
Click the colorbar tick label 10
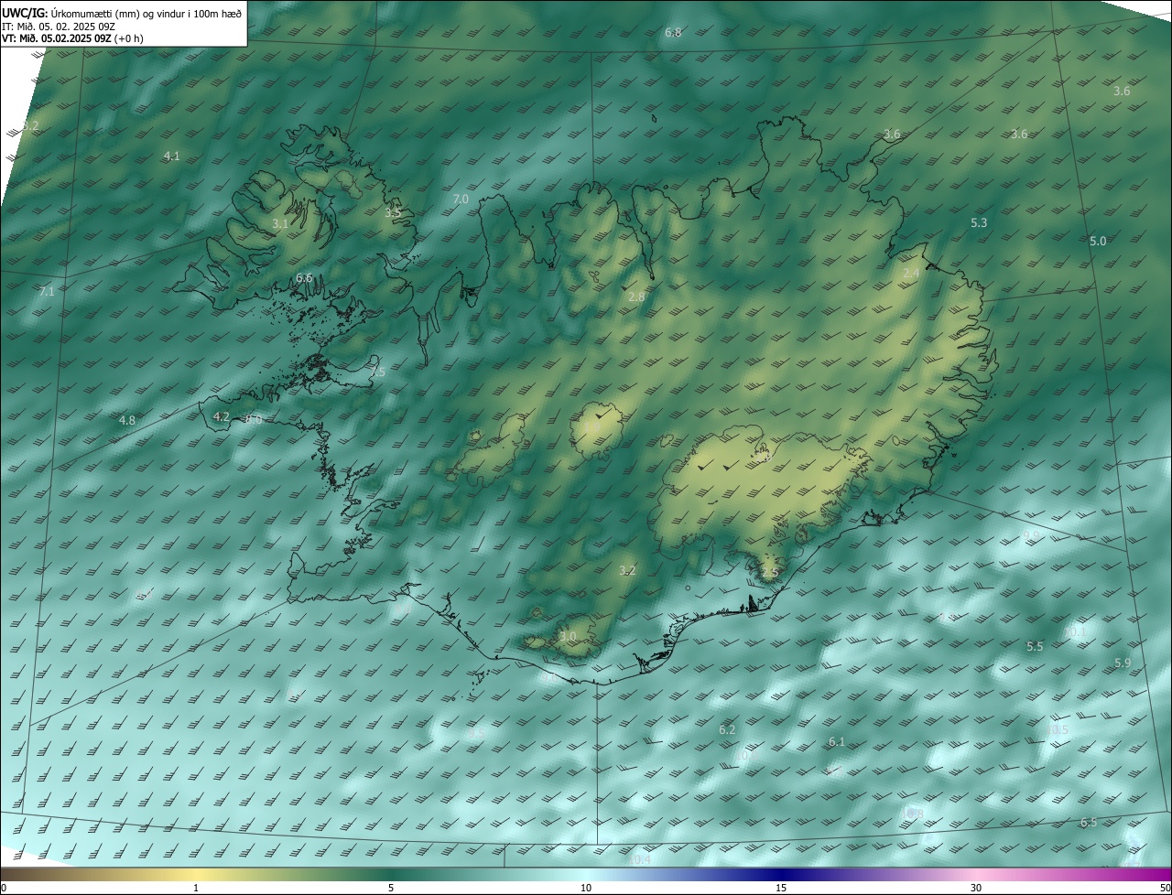coord(586,888)
